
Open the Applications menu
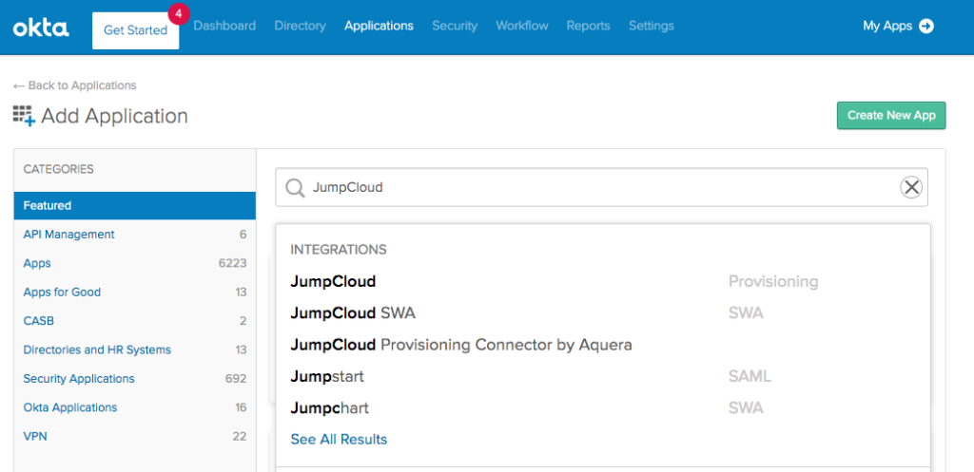tap(379, 26)
